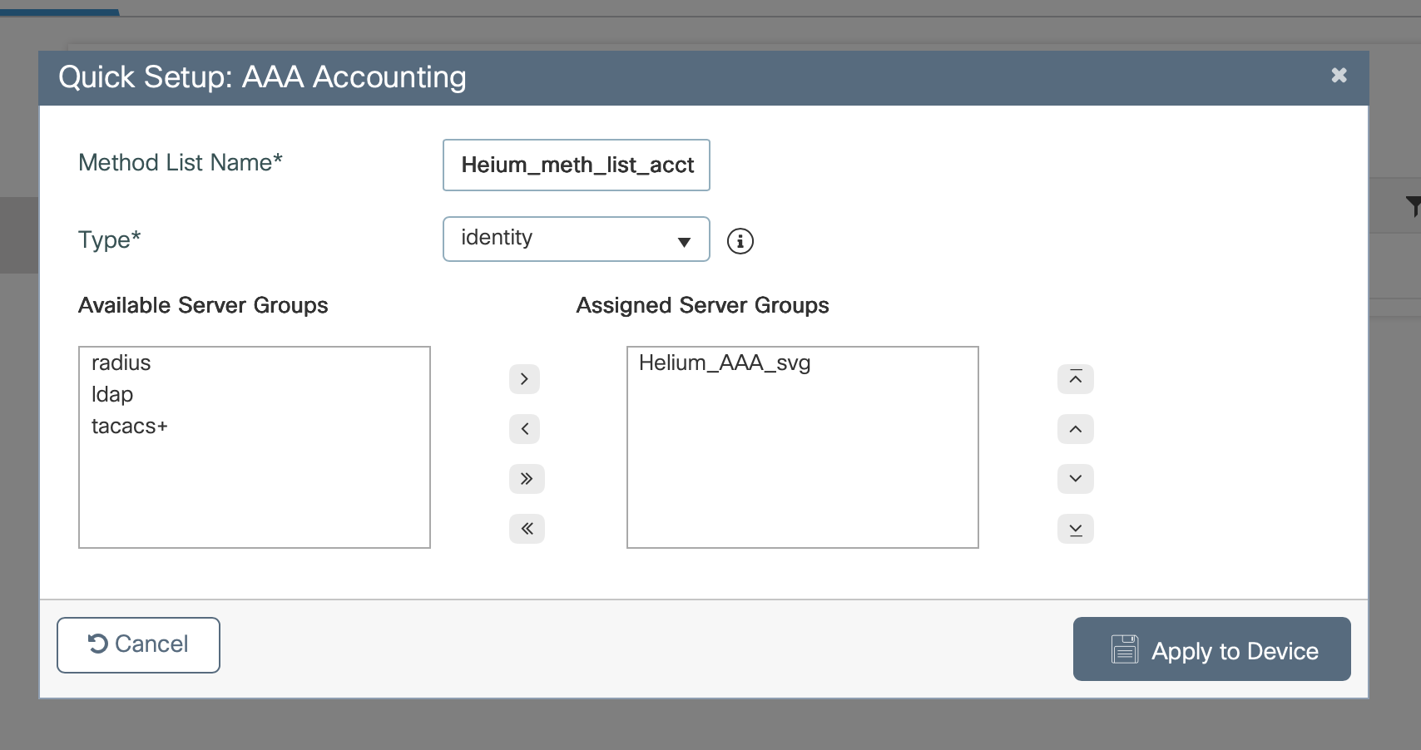Move selected group to bottom

click(x=1075, y=529)
